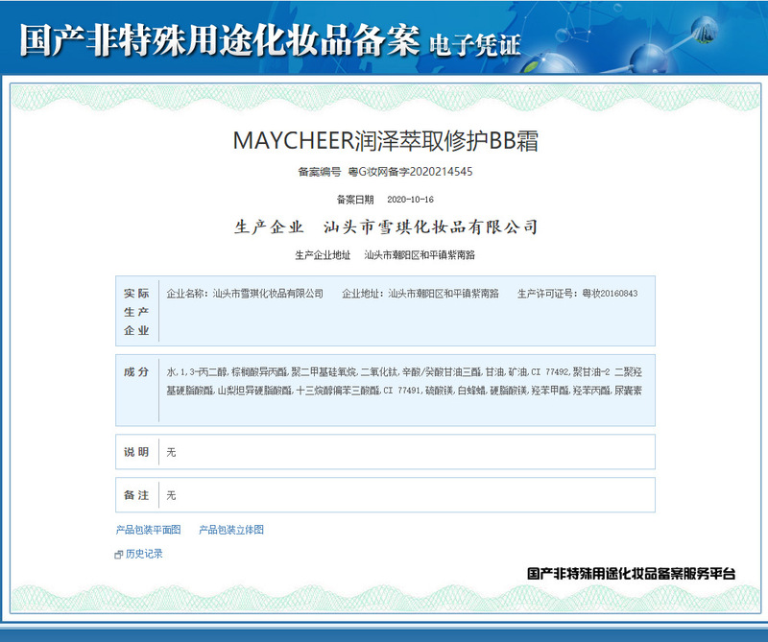Screen dimensions: 768x642
Task: Click the 电子凭证 text in the banner
Action: point(475,44)
